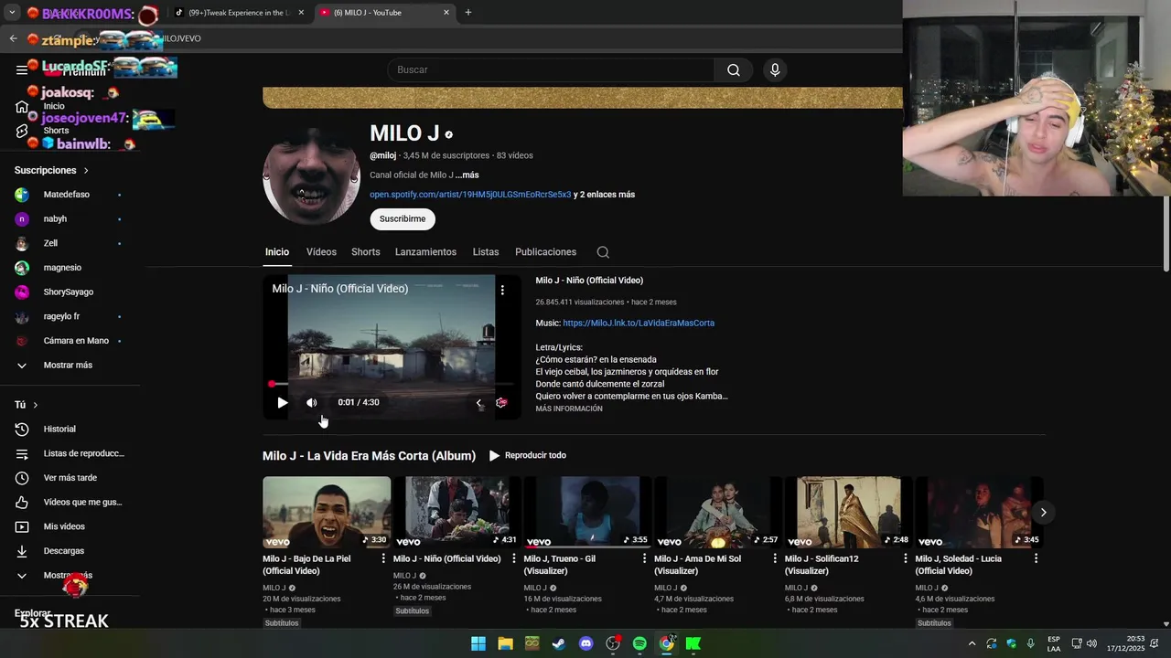Image resolution: width=1171 pixels, height=658 pixels.
Task: Open Windows Start menu
Action: point(478,643)
